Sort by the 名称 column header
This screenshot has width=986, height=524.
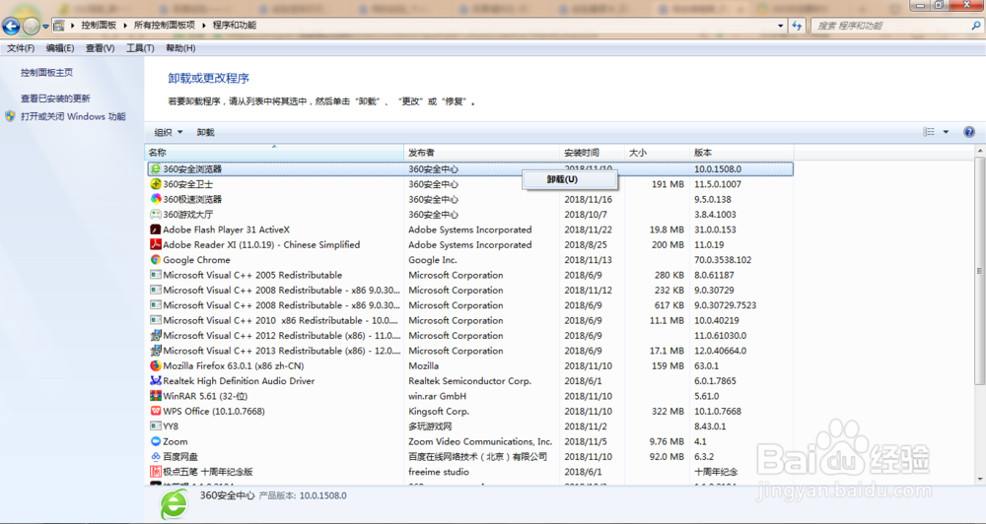tap(274, 153)
